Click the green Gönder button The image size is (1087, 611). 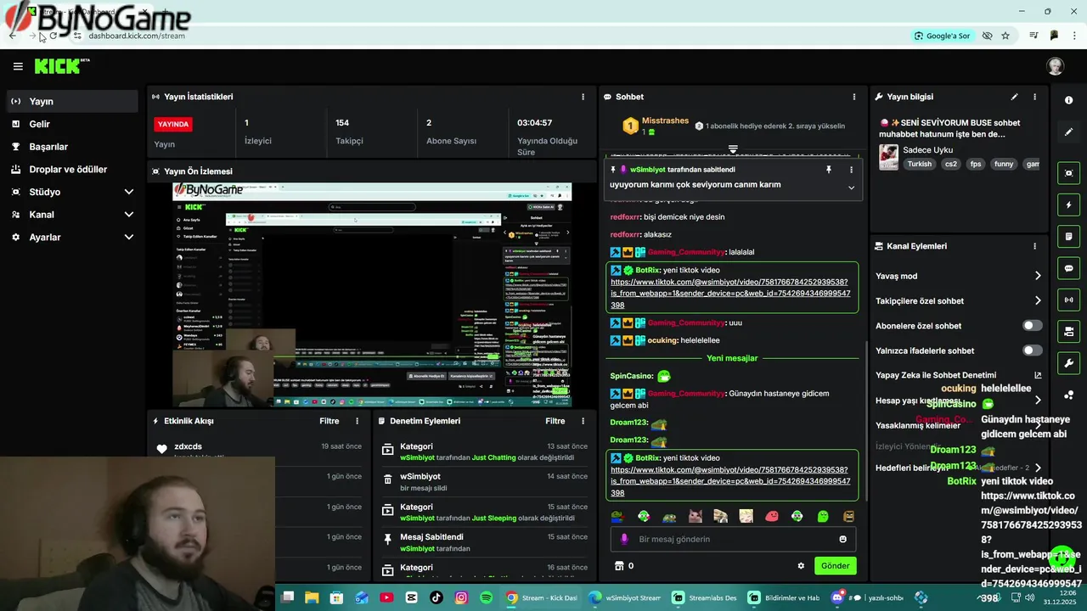click(835, 566)
